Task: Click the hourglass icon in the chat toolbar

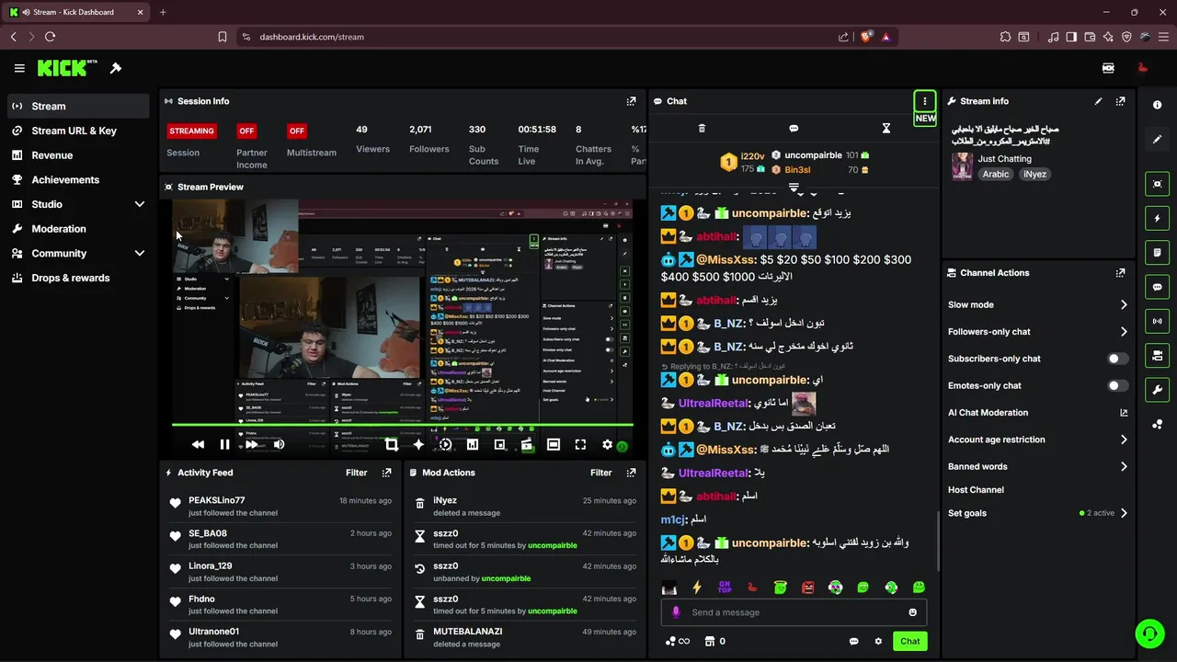Action: 886,129
